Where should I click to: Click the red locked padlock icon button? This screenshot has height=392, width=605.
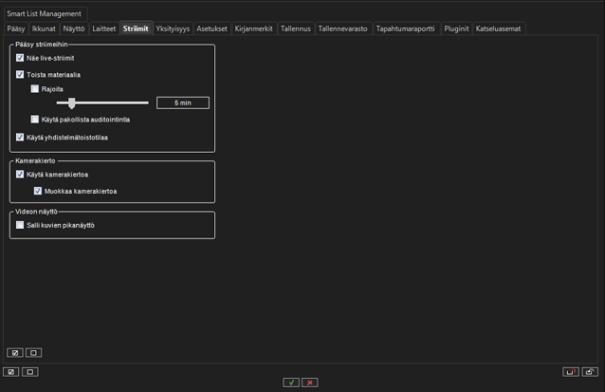coord(571,372)
